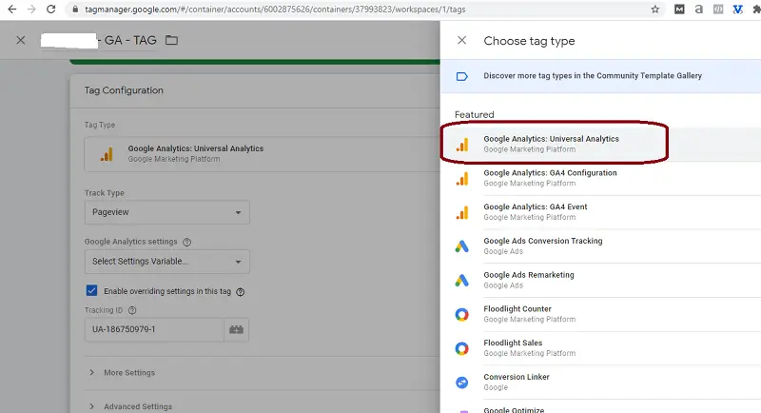Close the tag editor with X
Screen dimensions: 761x413
click(21, 41)
